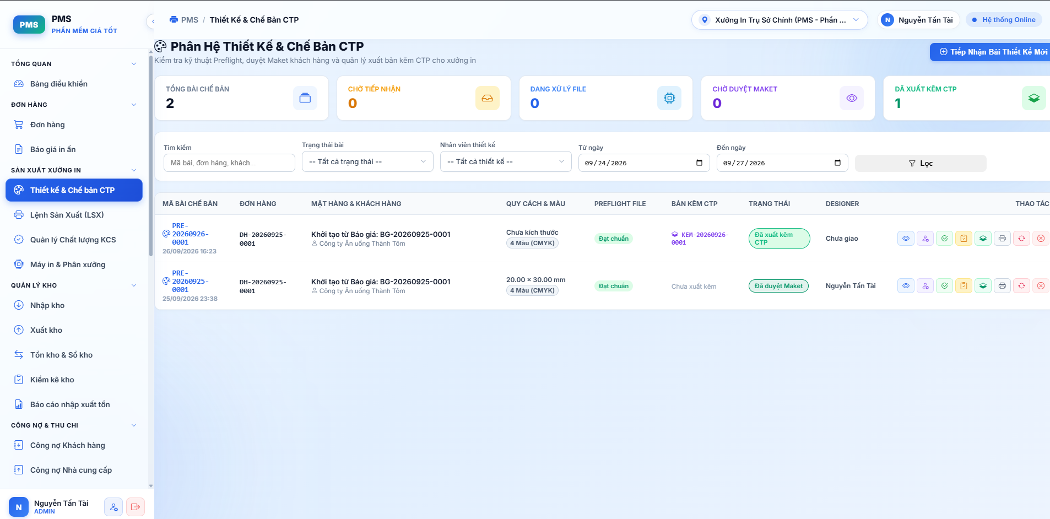
Task: Click PMS breadcrumb link
Action: pos(184,20)
